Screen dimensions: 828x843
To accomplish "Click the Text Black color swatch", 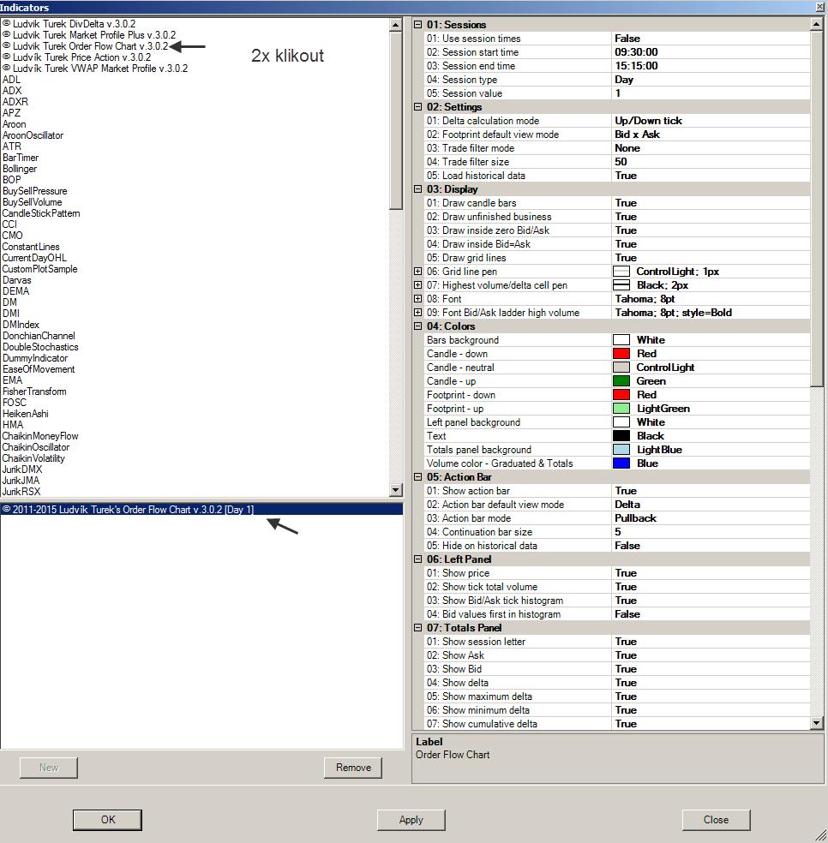I will pos(621,436).
